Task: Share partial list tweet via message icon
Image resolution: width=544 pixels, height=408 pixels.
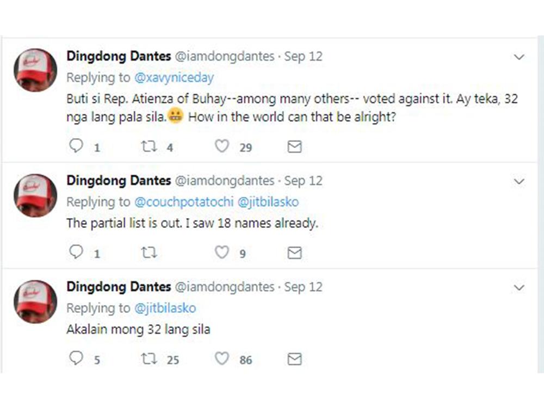Action: [x=294, y=252]
